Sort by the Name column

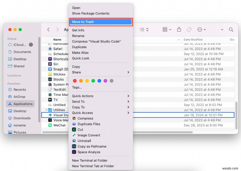[57, 40]
